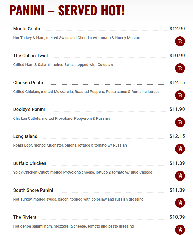Select the Long Island item title
193x235 pixels.
(x=25, y=136)
